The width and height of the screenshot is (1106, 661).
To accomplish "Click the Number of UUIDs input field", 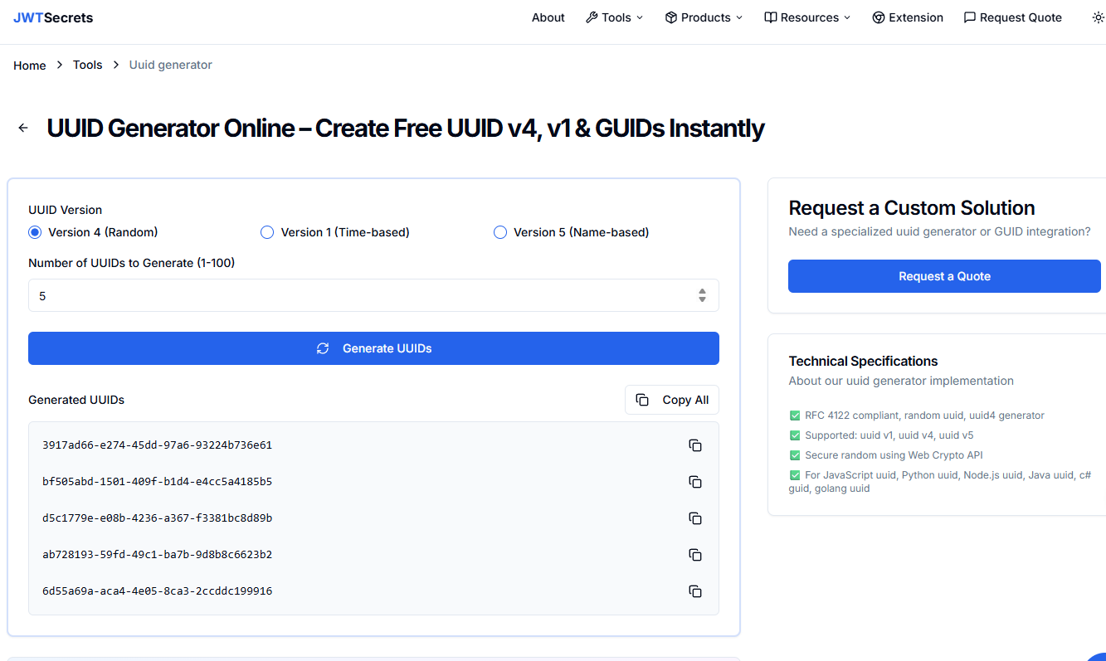I will [x=373, y=295].
